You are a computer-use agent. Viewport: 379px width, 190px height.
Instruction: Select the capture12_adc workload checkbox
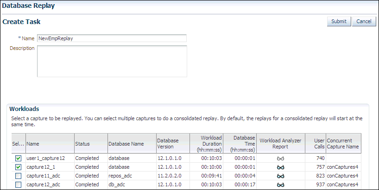[x=18, y=184]
